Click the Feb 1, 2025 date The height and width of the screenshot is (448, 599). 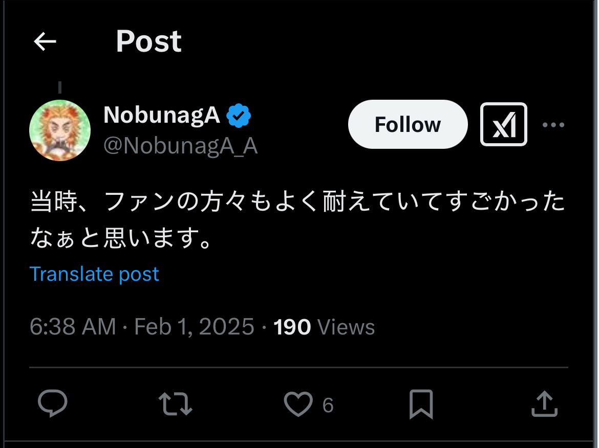click(194, 327)
